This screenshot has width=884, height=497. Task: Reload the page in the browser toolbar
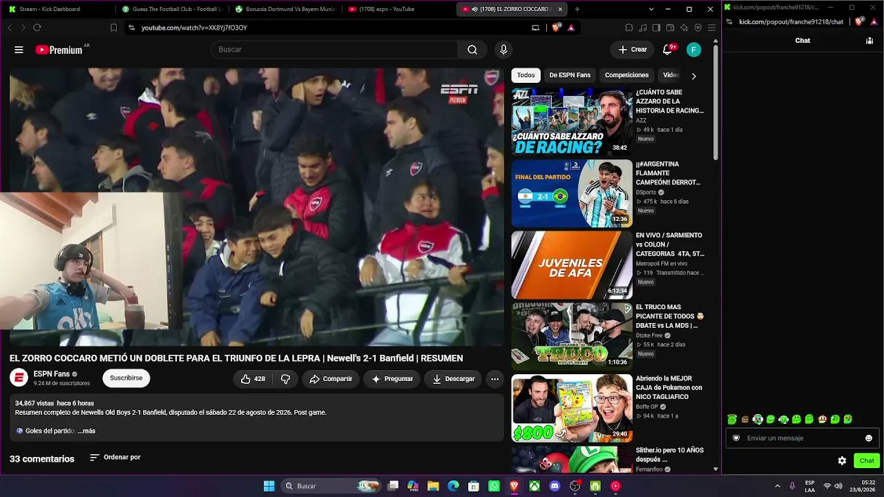37,28
